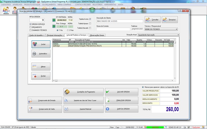The width and height of the screenshot is (207, 129).
Task: Open FERRAMENTAS menu
Action: click(110, 5)
